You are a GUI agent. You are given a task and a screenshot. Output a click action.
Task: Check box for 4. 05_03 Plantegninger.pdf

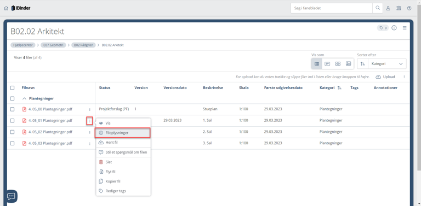pos(13,143)
